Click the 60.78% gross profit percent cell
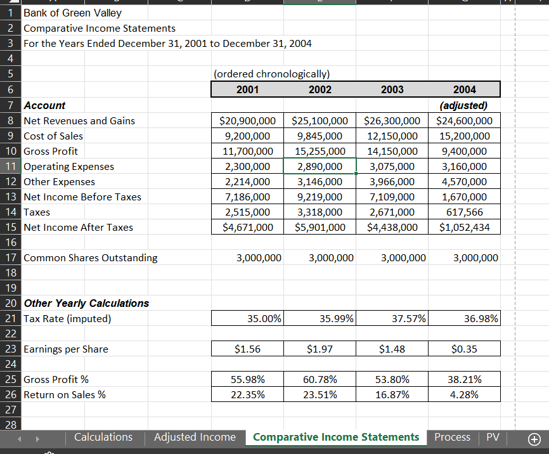Screen dimensions: 549x454 (320, 379)
